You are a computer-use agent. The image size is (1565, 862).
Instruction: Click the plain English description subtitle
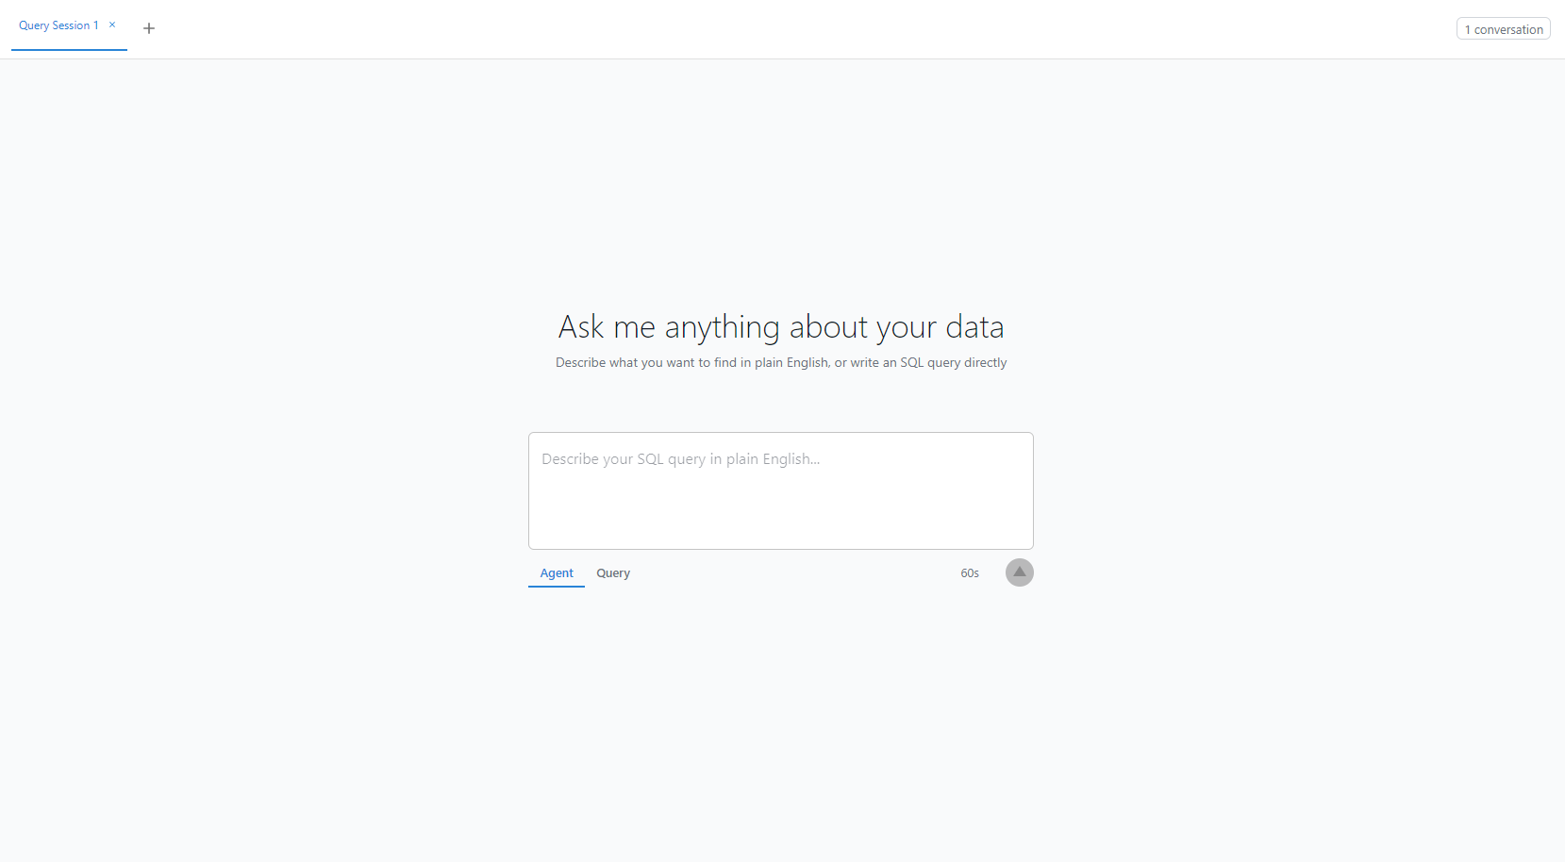780,363
